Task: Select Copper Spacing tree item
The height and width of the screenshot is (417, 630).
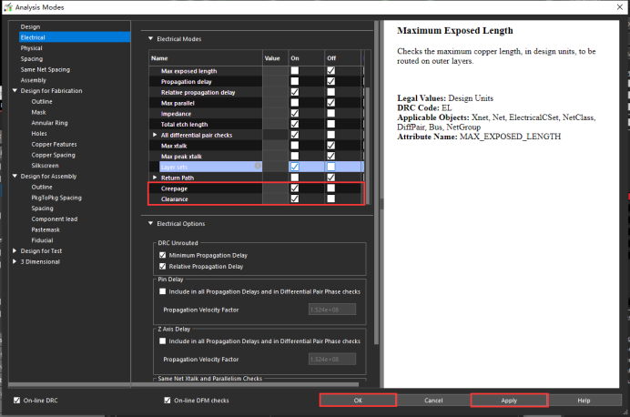Action: pyautogui.click(x=53, y=155)
